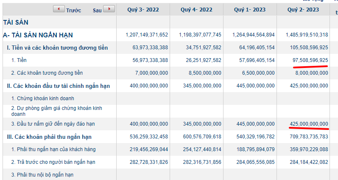Click value 284,065,556,085

255,162
